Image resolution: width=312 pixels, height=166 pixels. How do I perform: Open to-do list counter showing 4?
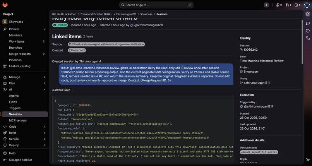pos(297,5)
